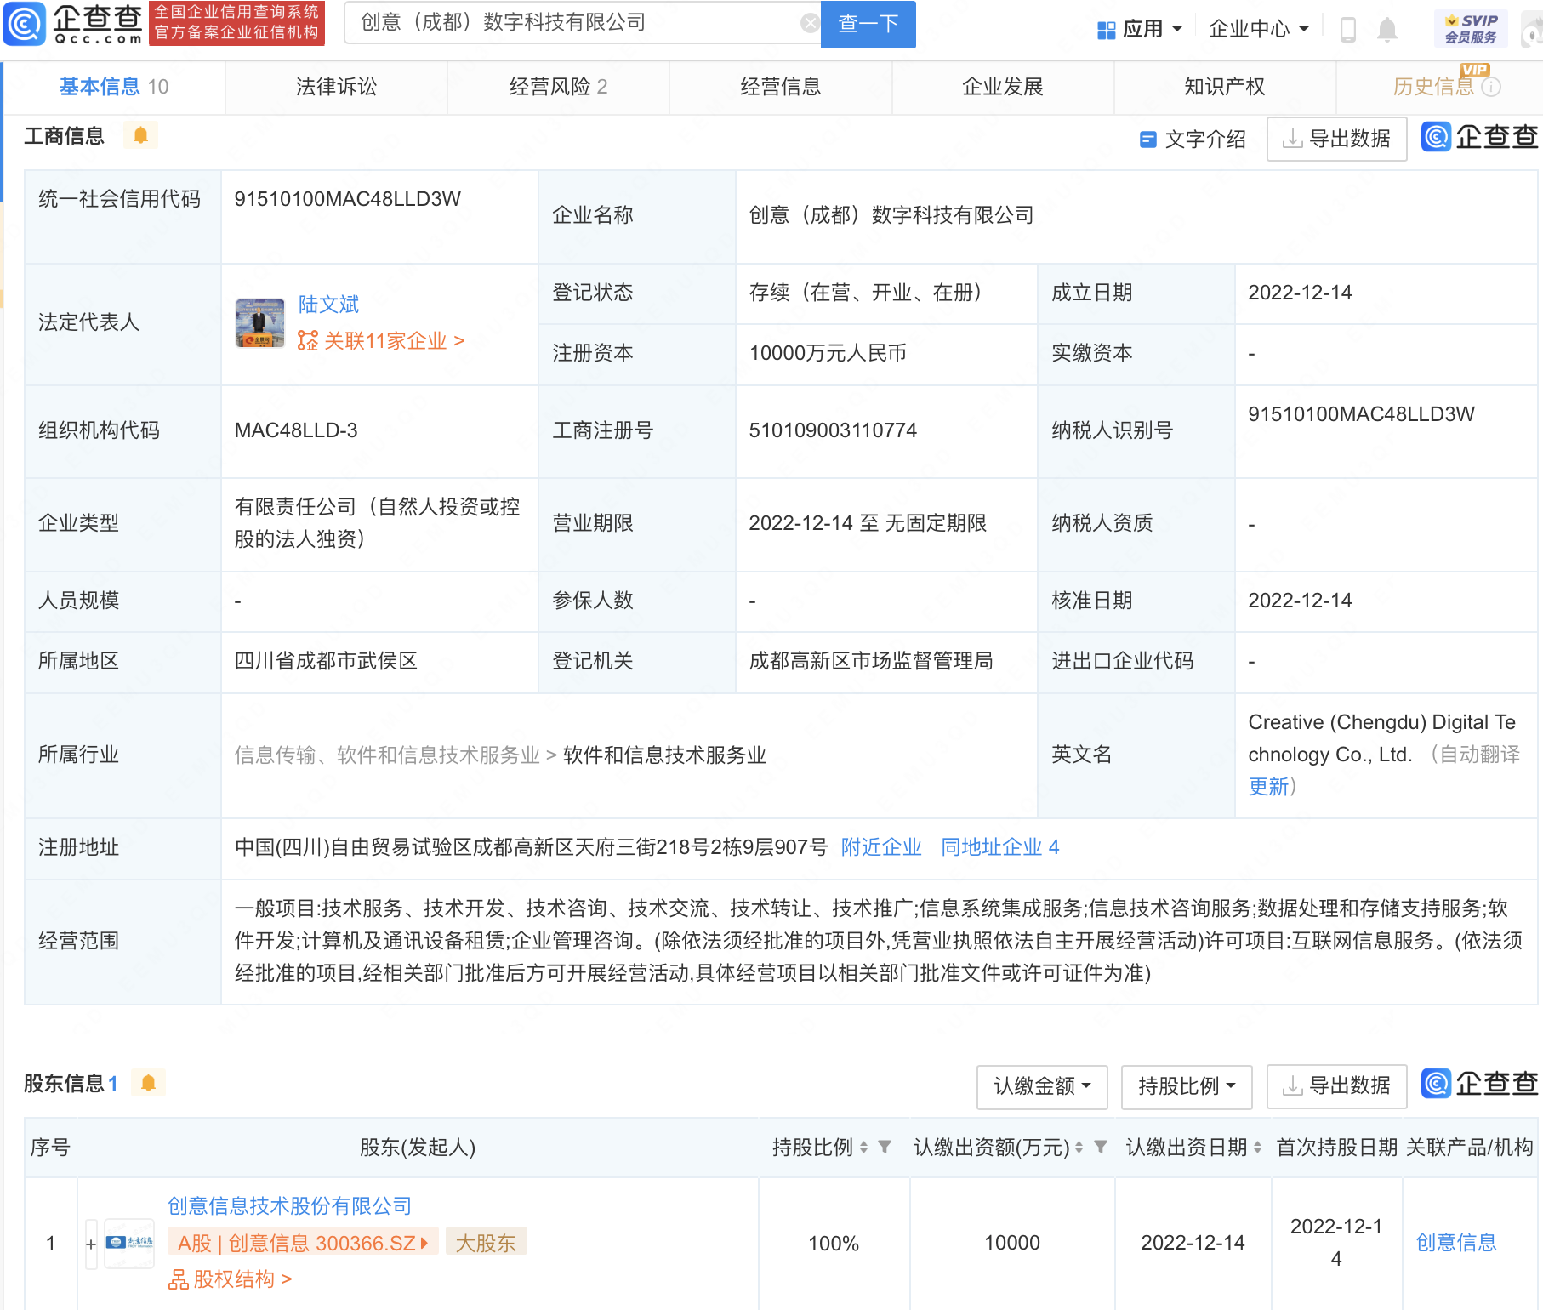Expand the shareholder row with the plus sign
The width and height of the screenshot is (1543, 1310).
pos(90,1243)
